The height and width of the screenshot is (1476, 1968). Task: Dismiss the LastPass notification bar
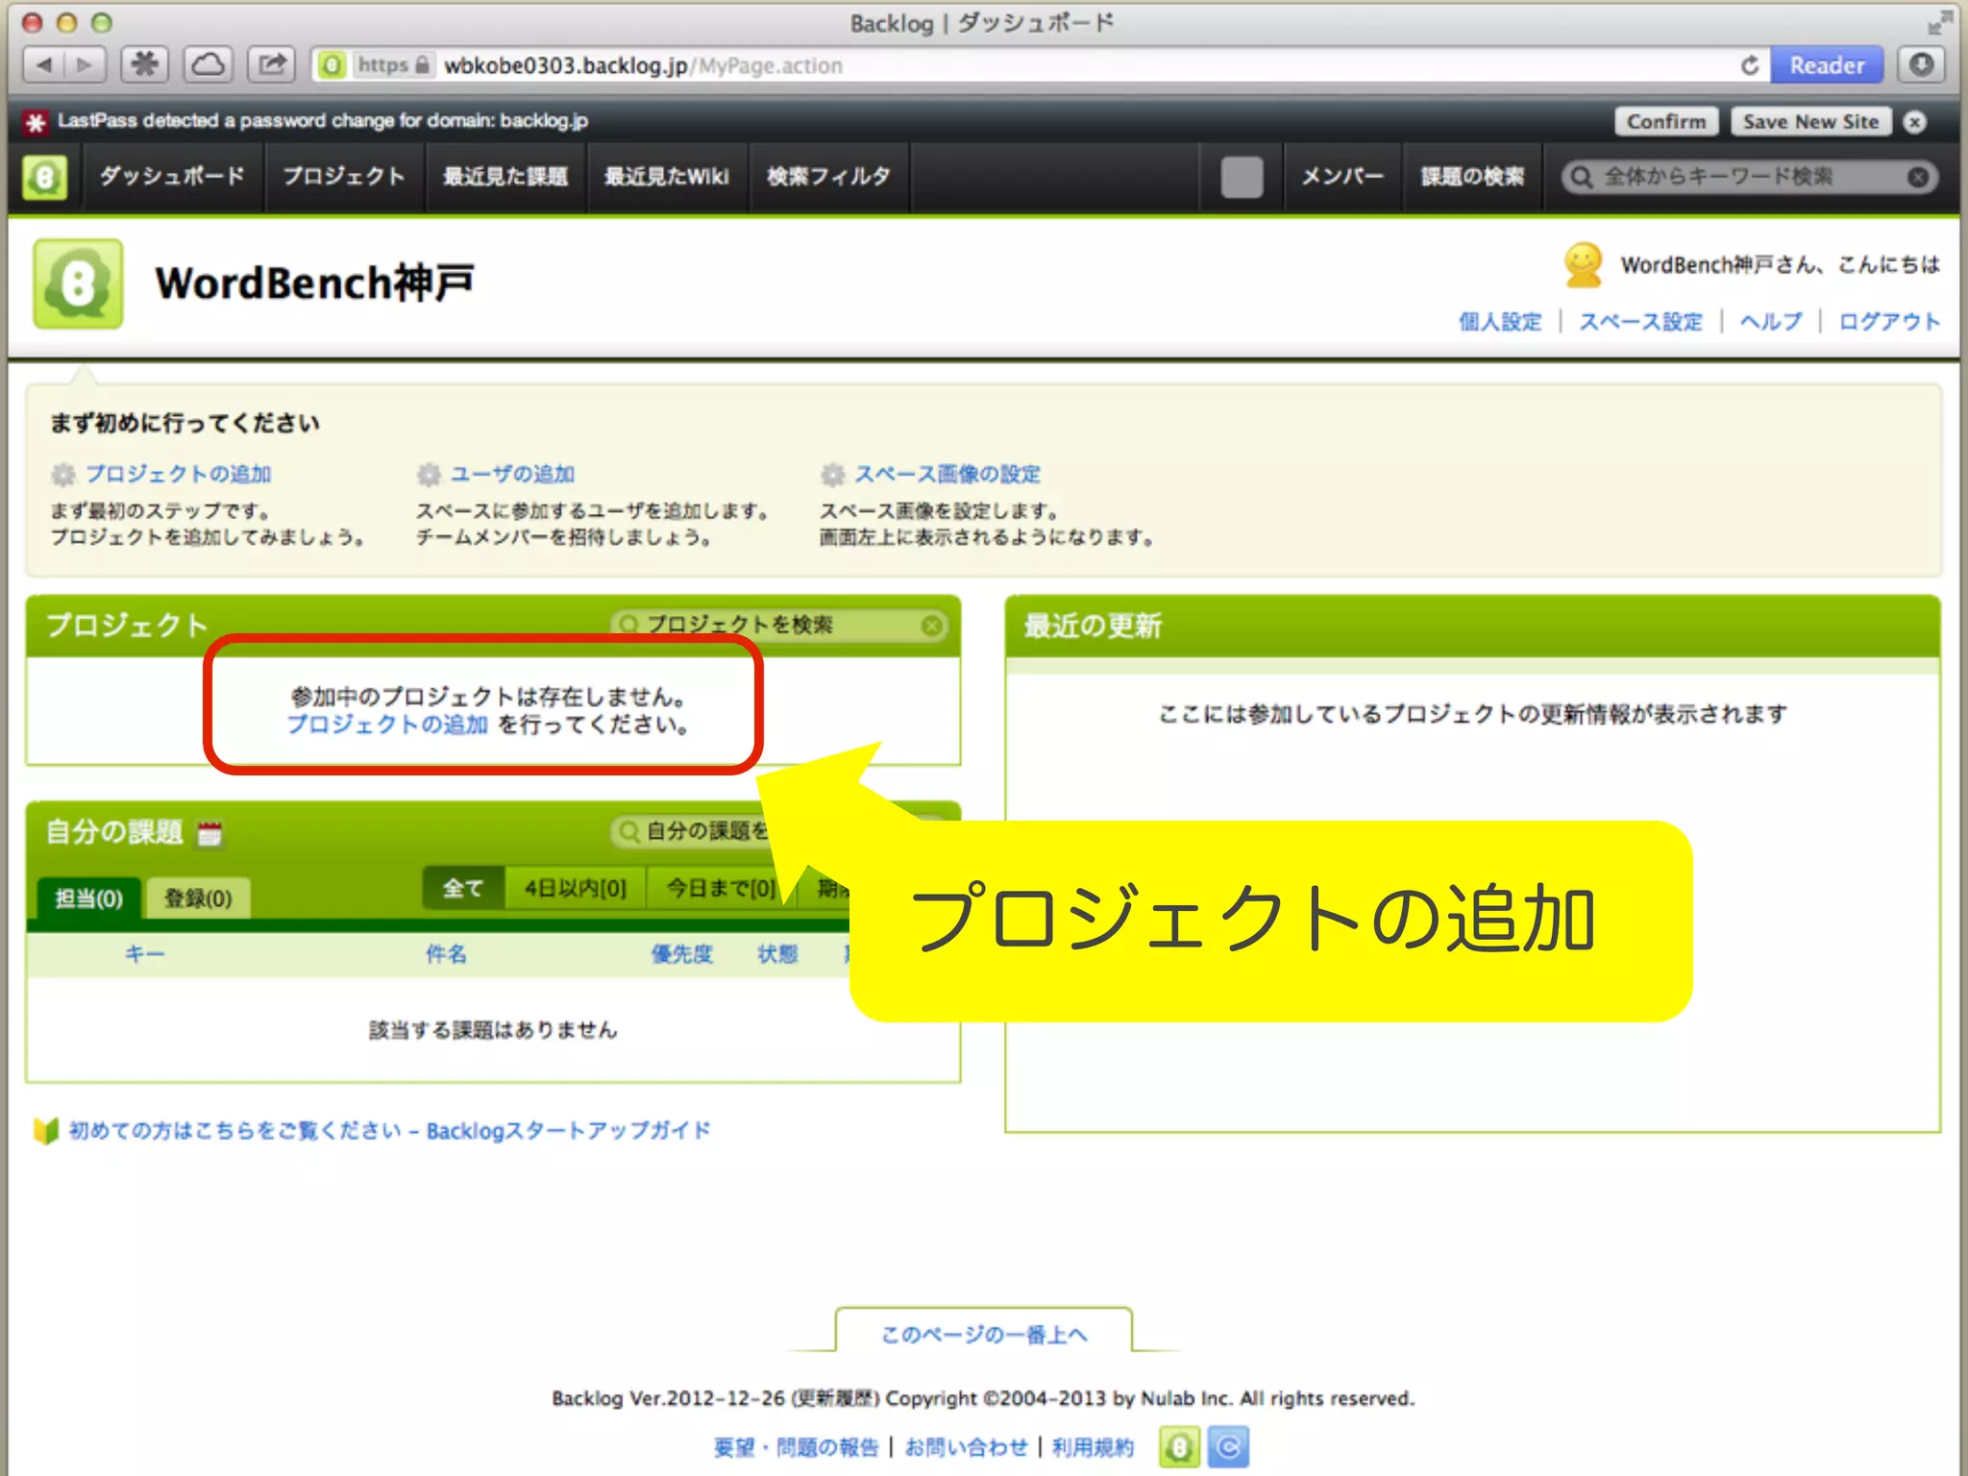pyautogui.click(x=1915, y=122)
